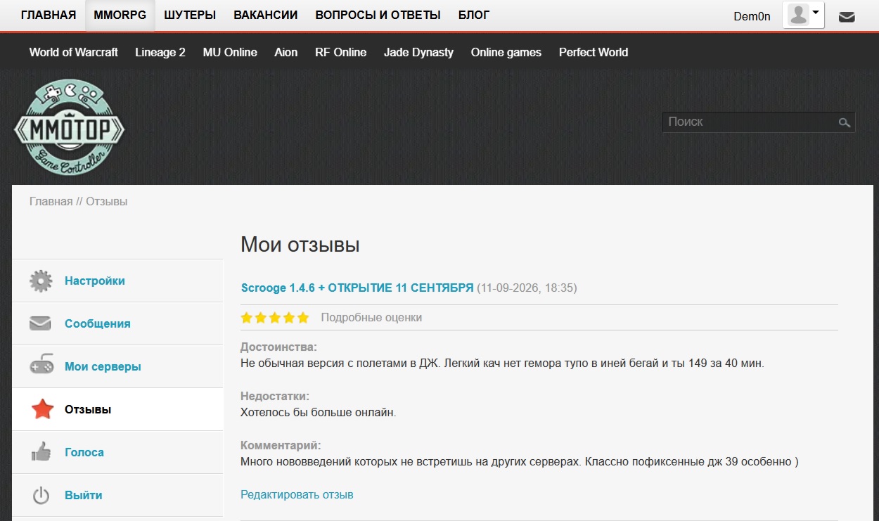
Task: Open MU Online category
Action: 230,52
